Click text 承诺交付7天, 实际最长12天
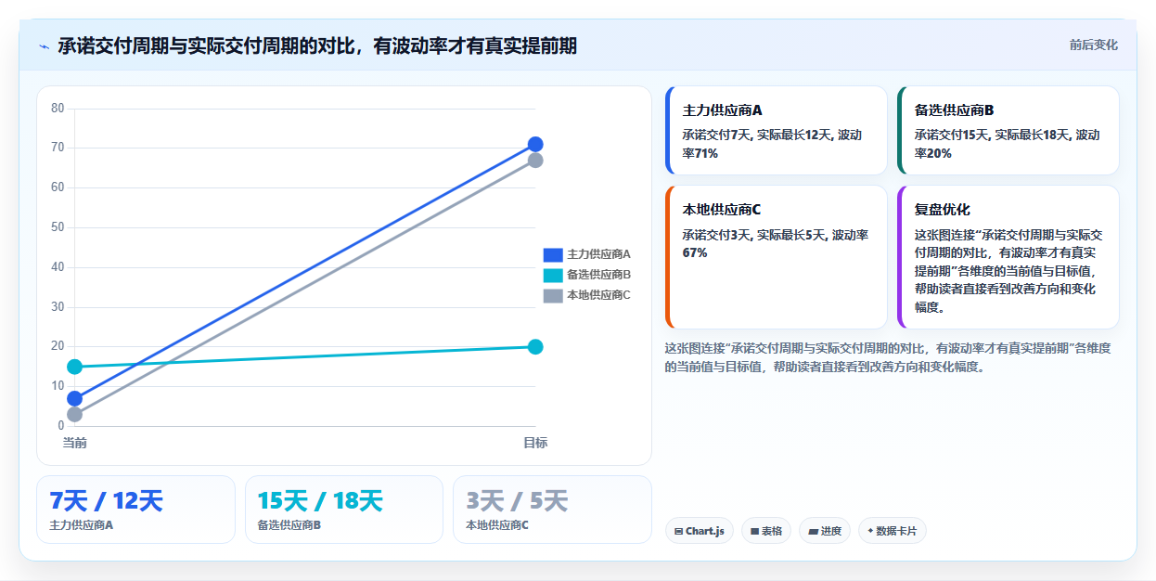Viewport: 1156px width, 581px height. pos(757,135)
